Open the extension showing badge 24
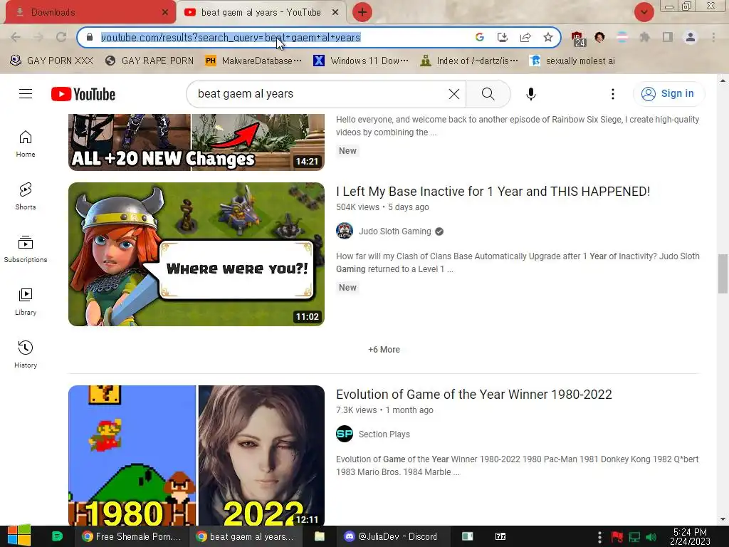The height and width of the screenshot is (547, 729). coord(578,38)
